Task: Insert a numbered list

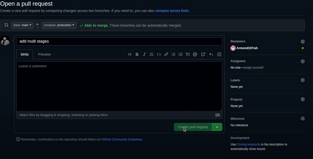Action: [181, 54]
